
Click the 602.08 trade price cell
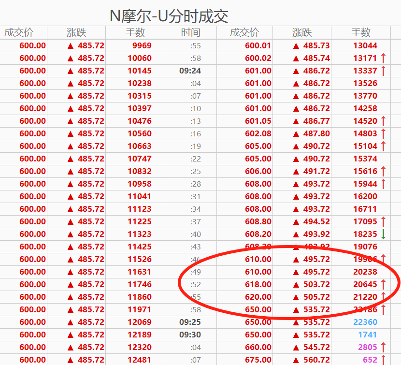258,133
